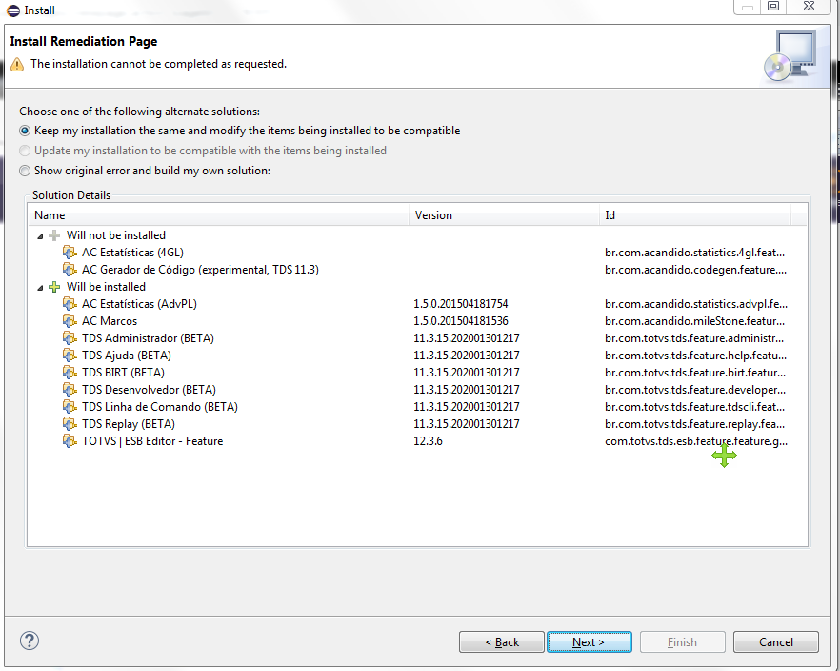
Task: Click the TOTVS ESB Editor feature icon
Action: (70, 440)
